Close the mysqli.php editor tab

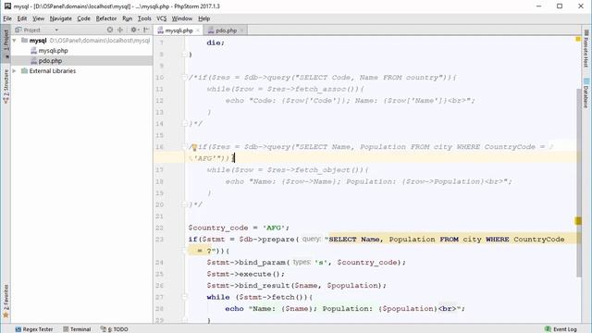coord(197,31)
